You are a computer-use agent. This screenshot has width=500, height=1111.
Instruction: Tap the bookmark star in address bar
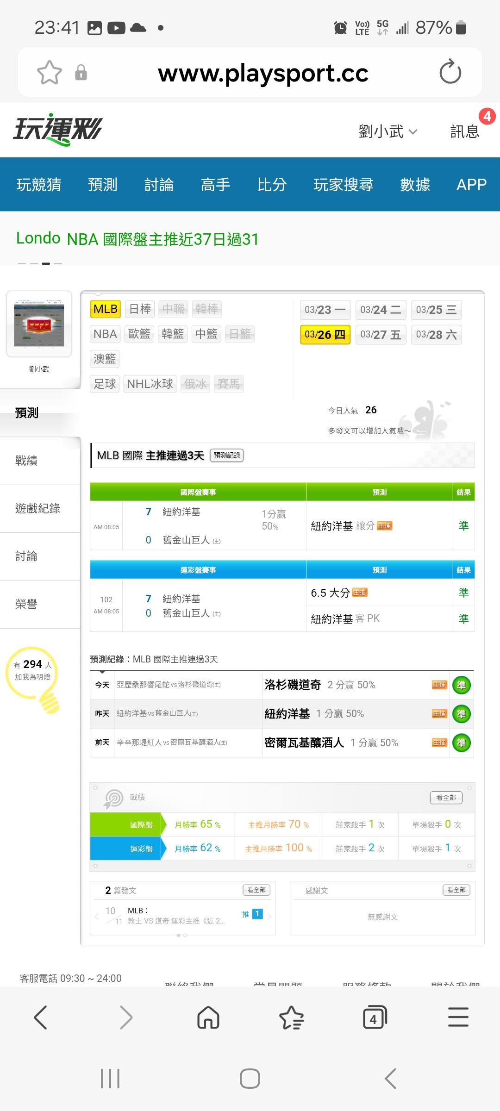pyautogui.click(x=49, y=73)
